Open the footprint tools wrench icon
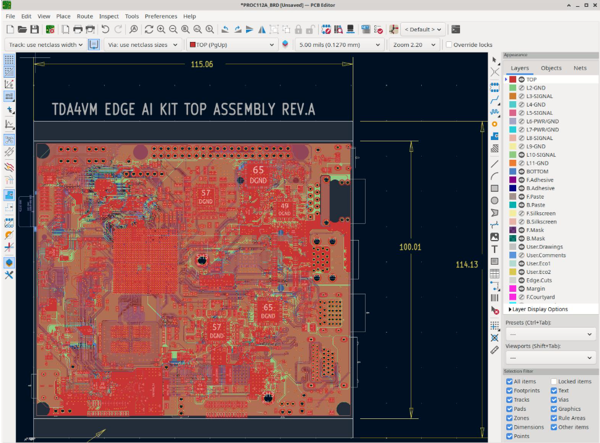The image size is (600, 443). click(x=9, y=275)
